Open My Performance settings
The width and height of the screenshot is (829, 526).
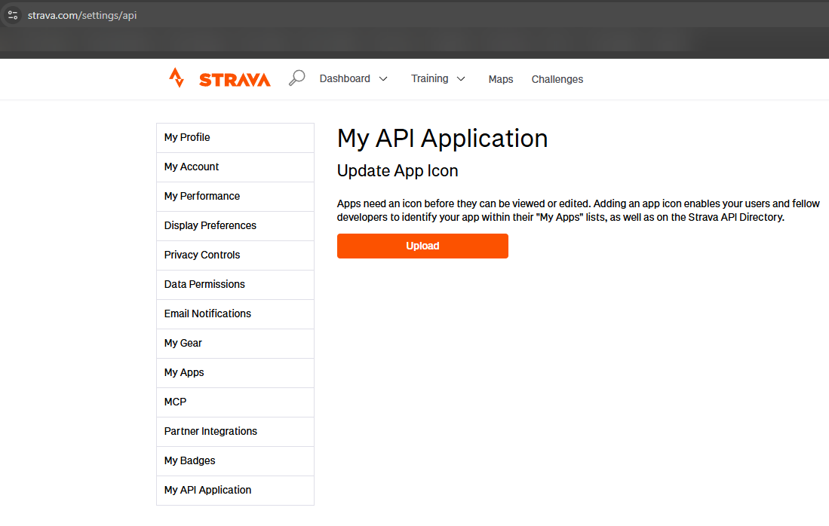235,197
